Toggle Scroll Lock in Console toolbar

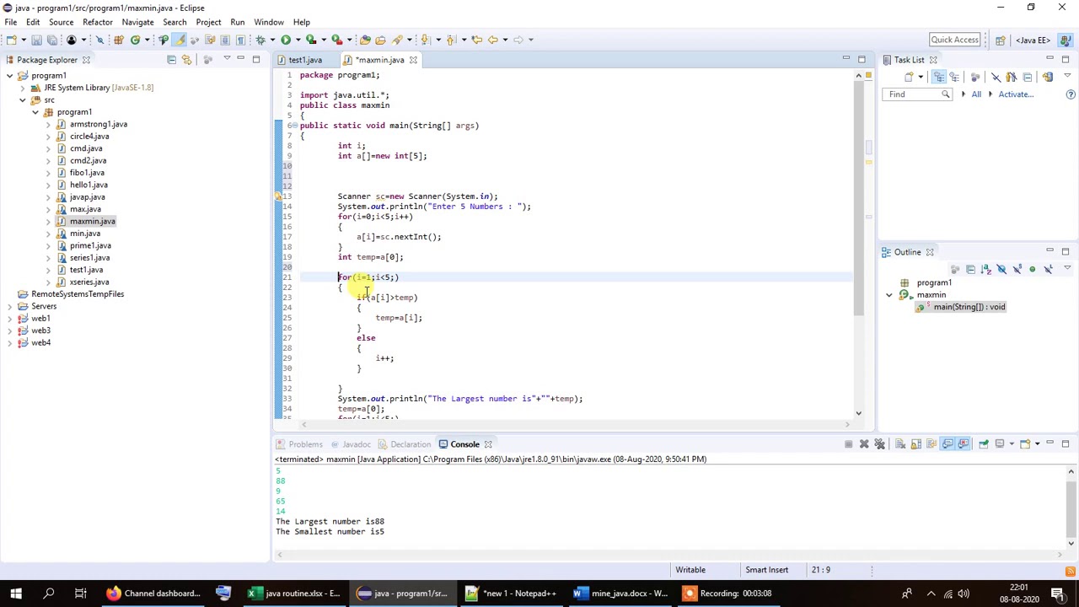pyautogui.click(x=915, y=444)
